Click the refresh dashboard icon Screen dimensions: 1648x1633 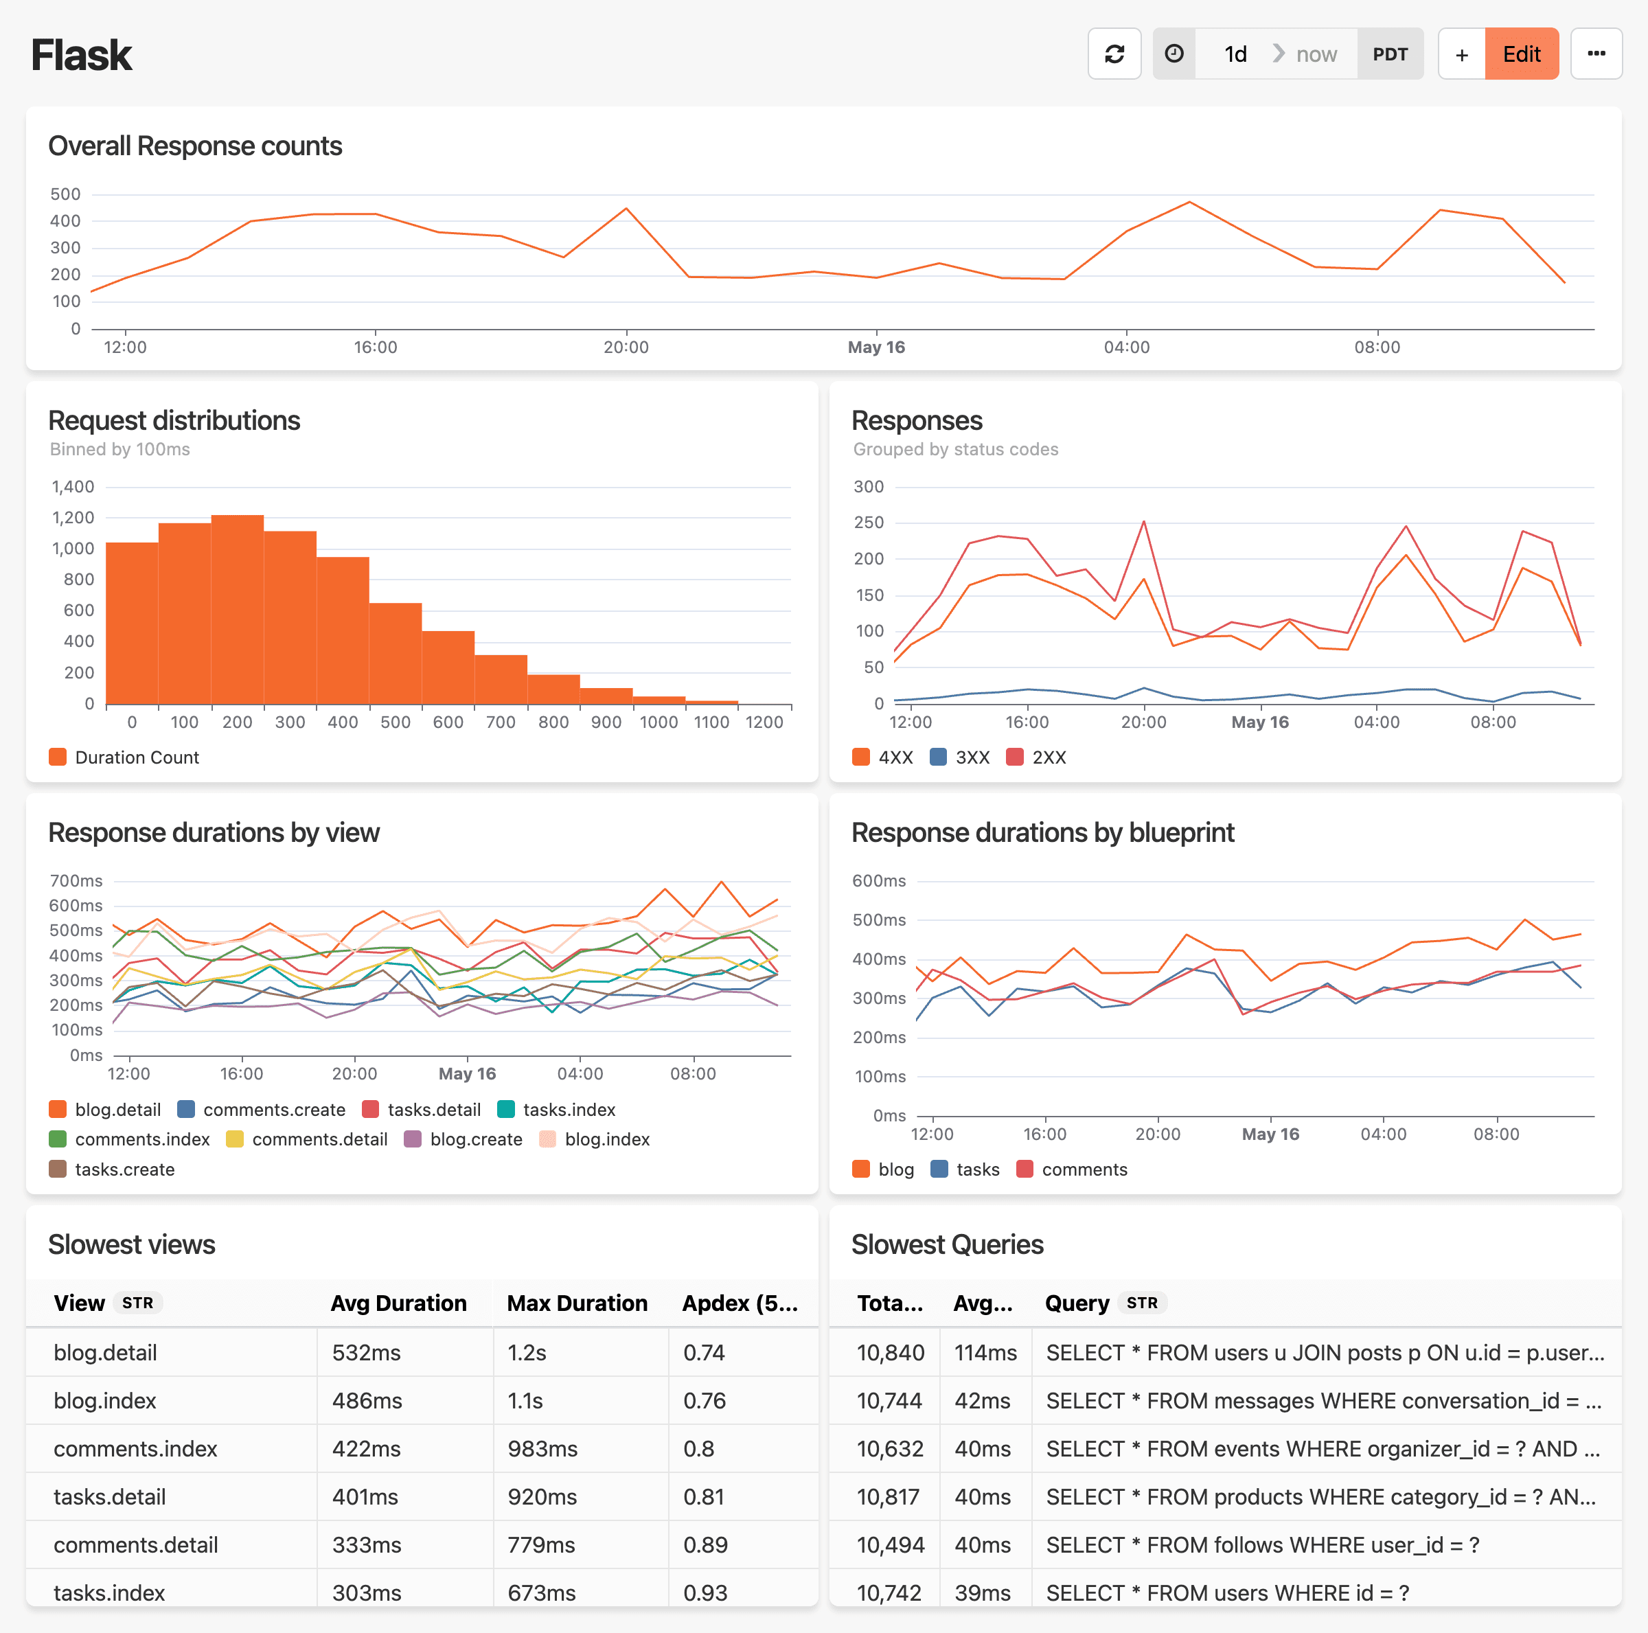coord(1114,54)
